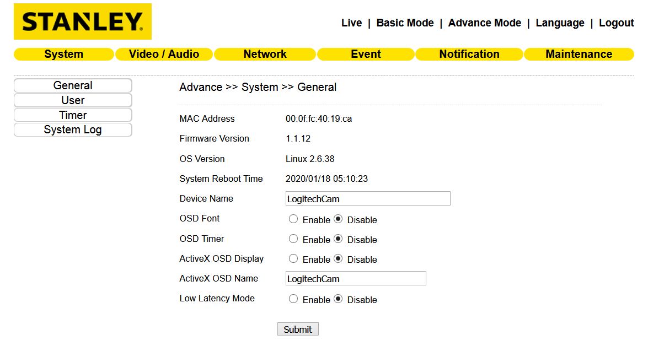The image size is (648, 346).
Task: Click the MAC address 00:0f:fc:40:19:ca
Action: tap(319, 119)
